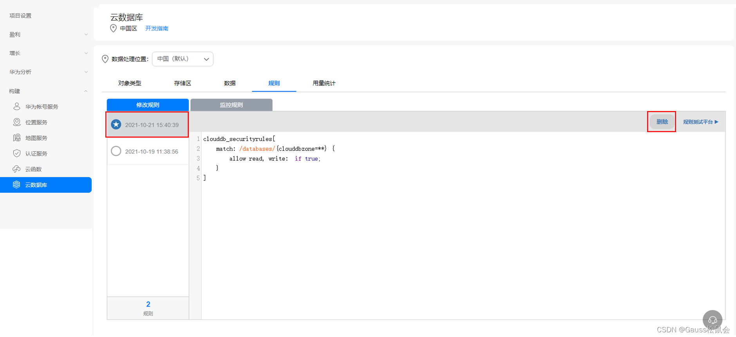Image resolution: width=736 pixels, height=337 pixels.
Task: Click the 2021-10-21 15:40:39 timestamp text
Action: 152,125
